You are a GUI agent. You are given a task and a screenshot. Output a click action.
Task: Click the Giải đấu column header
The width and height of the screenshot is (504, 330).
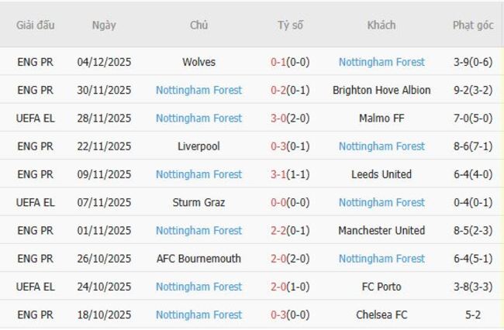pos(36,25)
